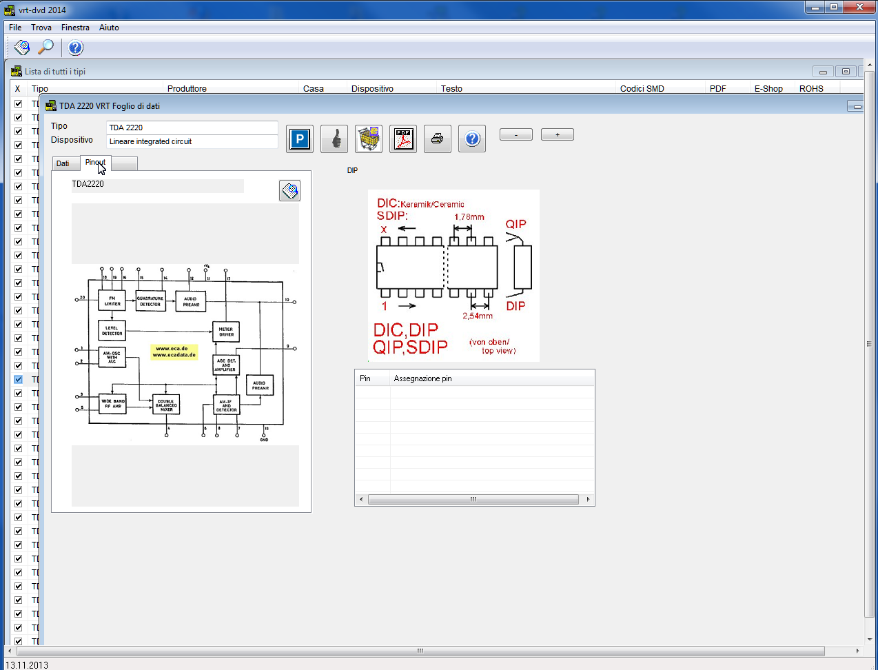
Task: Click the blue P icon button
Action: (x=300, y=139)
